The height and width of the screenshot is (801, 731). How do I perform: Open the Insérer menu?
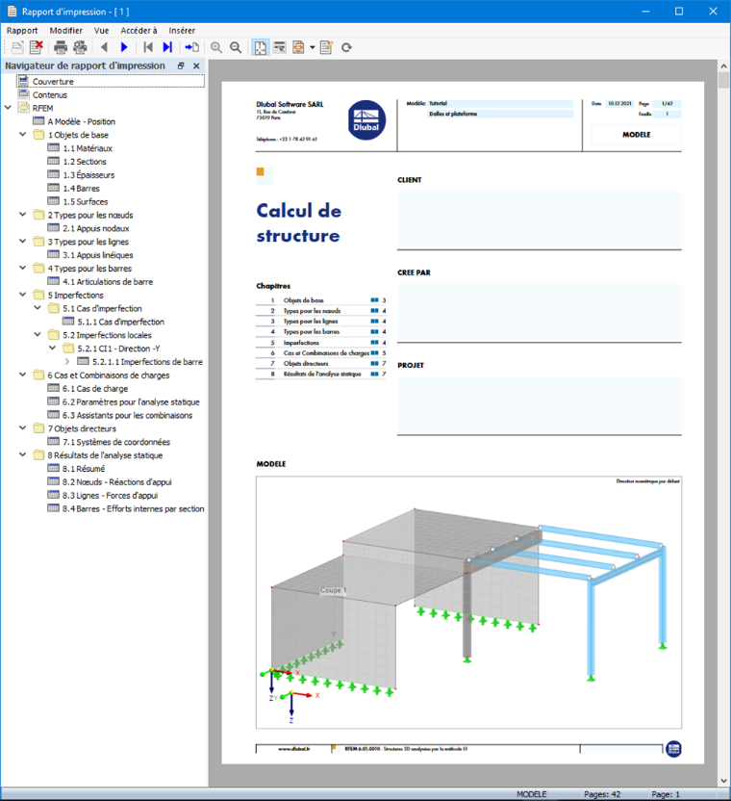[182, 31]
